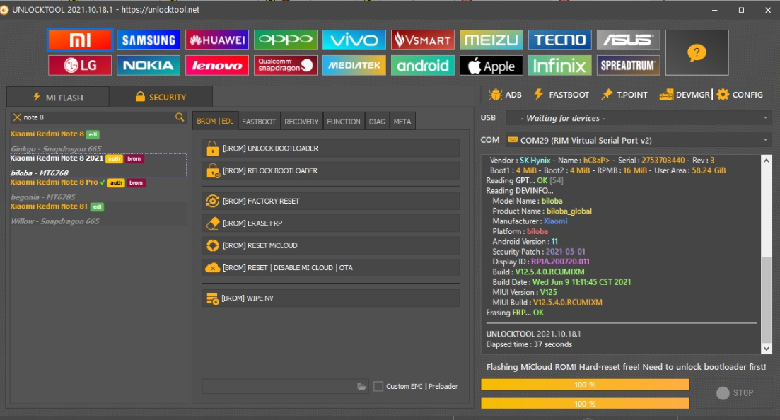
Task: Select the Vivo brand logo
Action: pyautogui.click(x=354, y=40)
